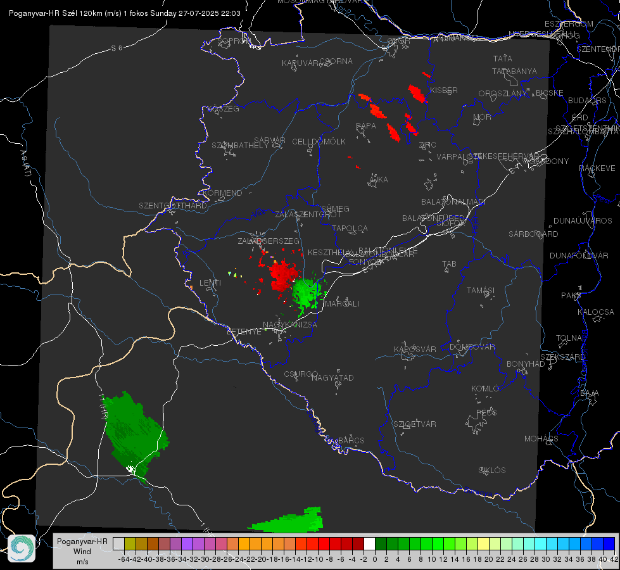
Task: Select the white zero-value swatch in the legend
Action: point(369,543)
